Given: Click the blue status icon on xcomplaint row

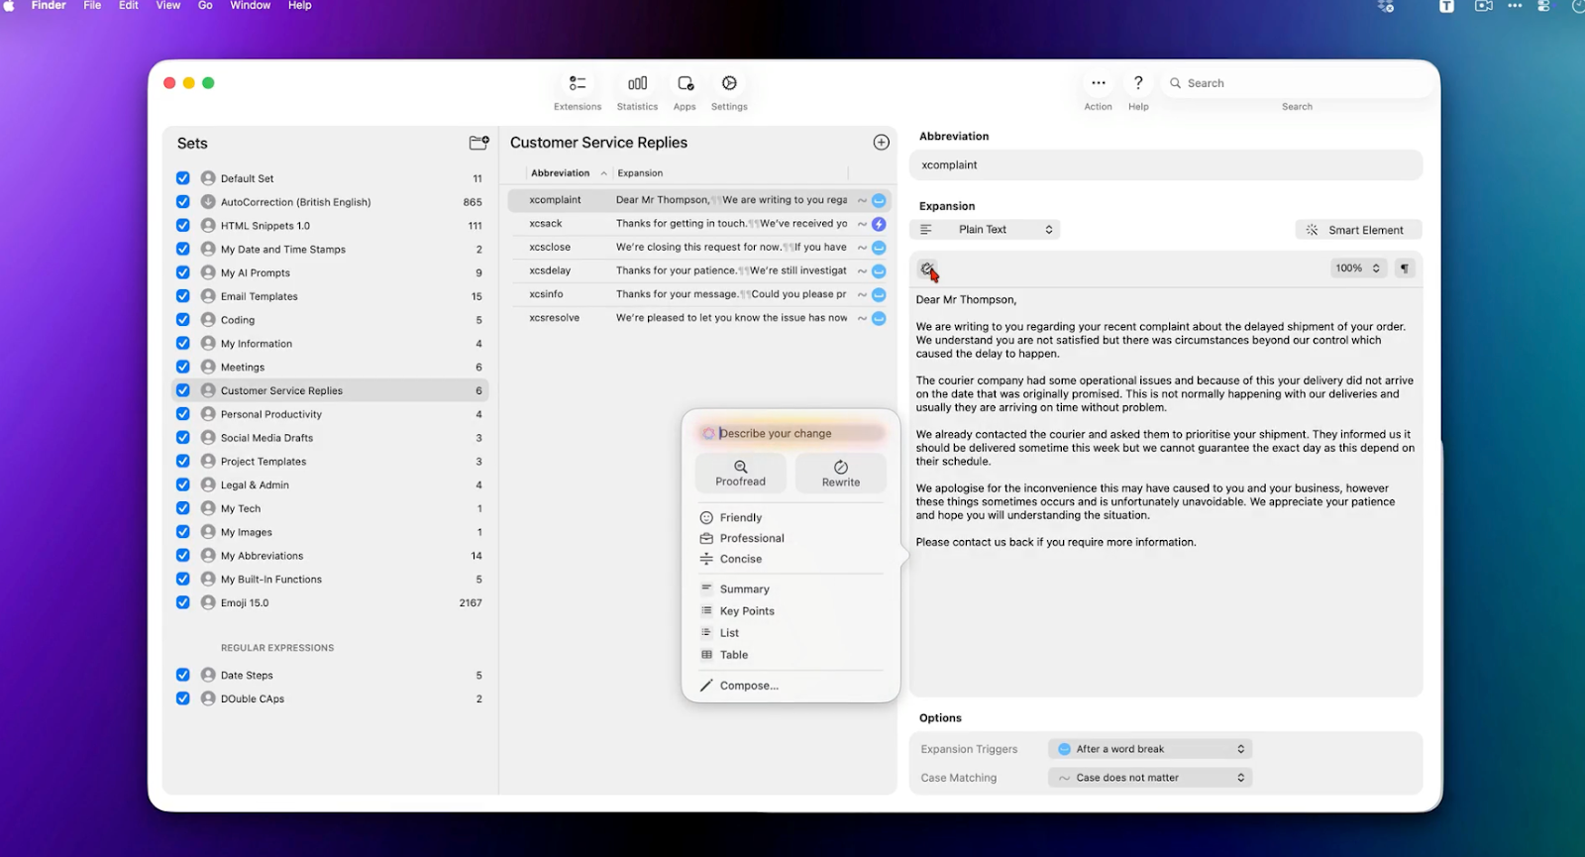Looking at the screenshot, I should (x=879, y=200).
